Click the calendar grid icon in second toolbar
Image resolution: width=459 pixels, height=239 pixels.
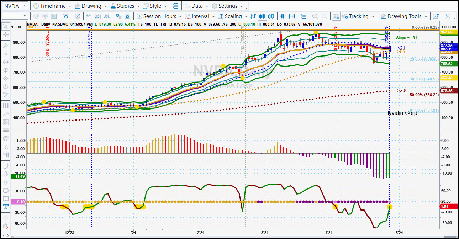(54, 16)
